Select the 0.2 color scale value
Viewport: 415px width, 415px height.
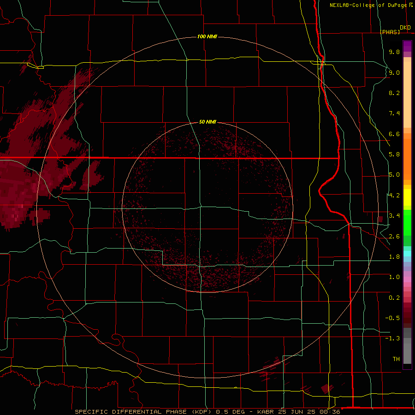pos(394,298)
